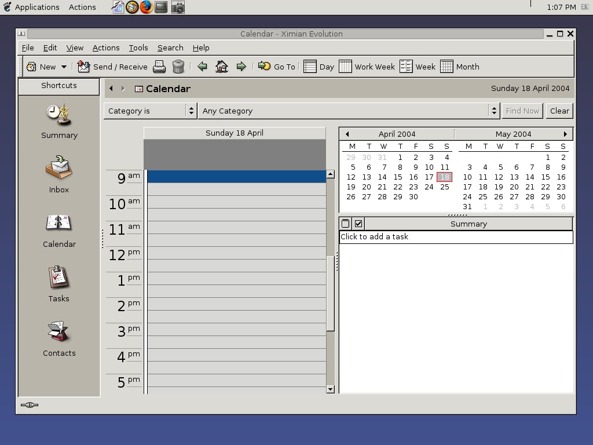593x445 pixels.
Task: Print the current calendar
Action: [x=159, y=66]
